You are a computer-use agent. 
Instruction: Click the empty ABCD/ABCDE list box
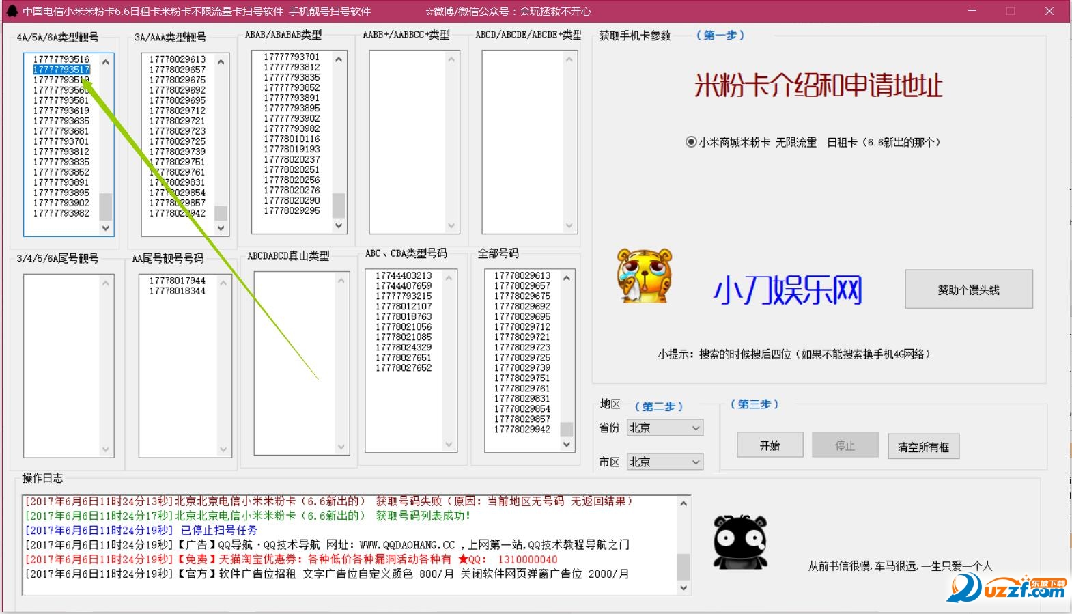531,142
